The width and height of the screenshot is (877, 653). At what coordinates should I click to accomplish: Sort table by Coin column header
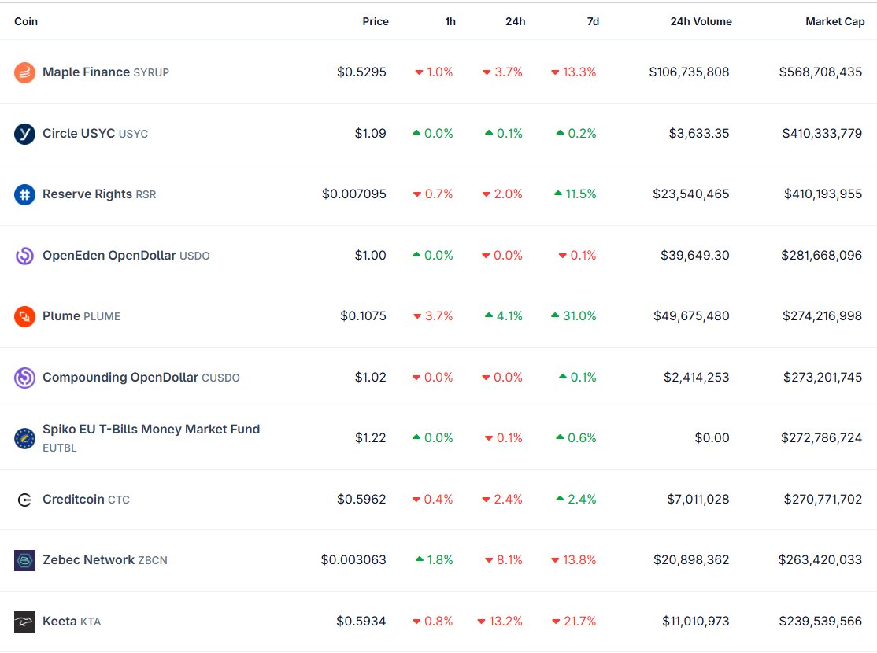26,21
